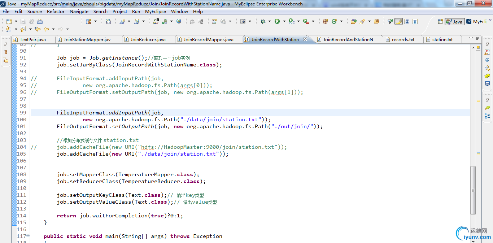Switch to the records.txt tab

403,39
